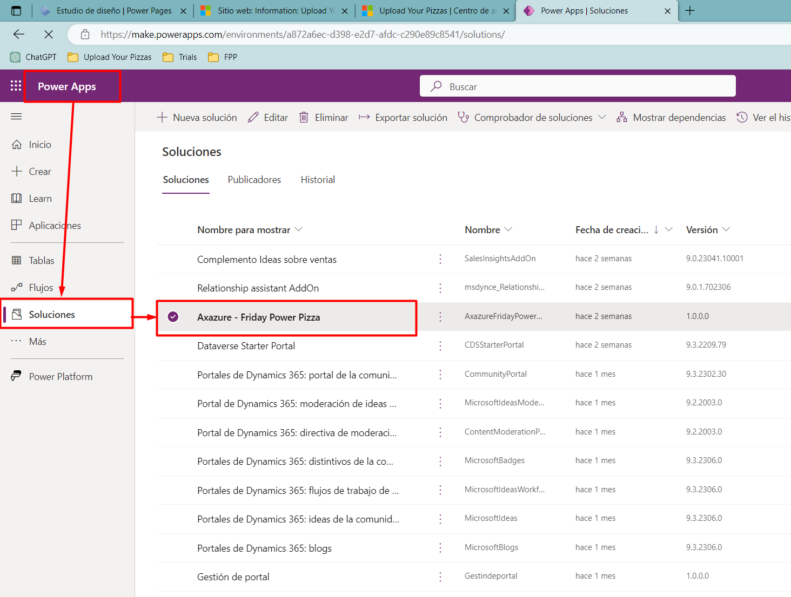The height and width of the screenshot is (597, 791).
Task: Open more options for Complemento Ideas sobre ventas
Action: [x=440, y=259]
